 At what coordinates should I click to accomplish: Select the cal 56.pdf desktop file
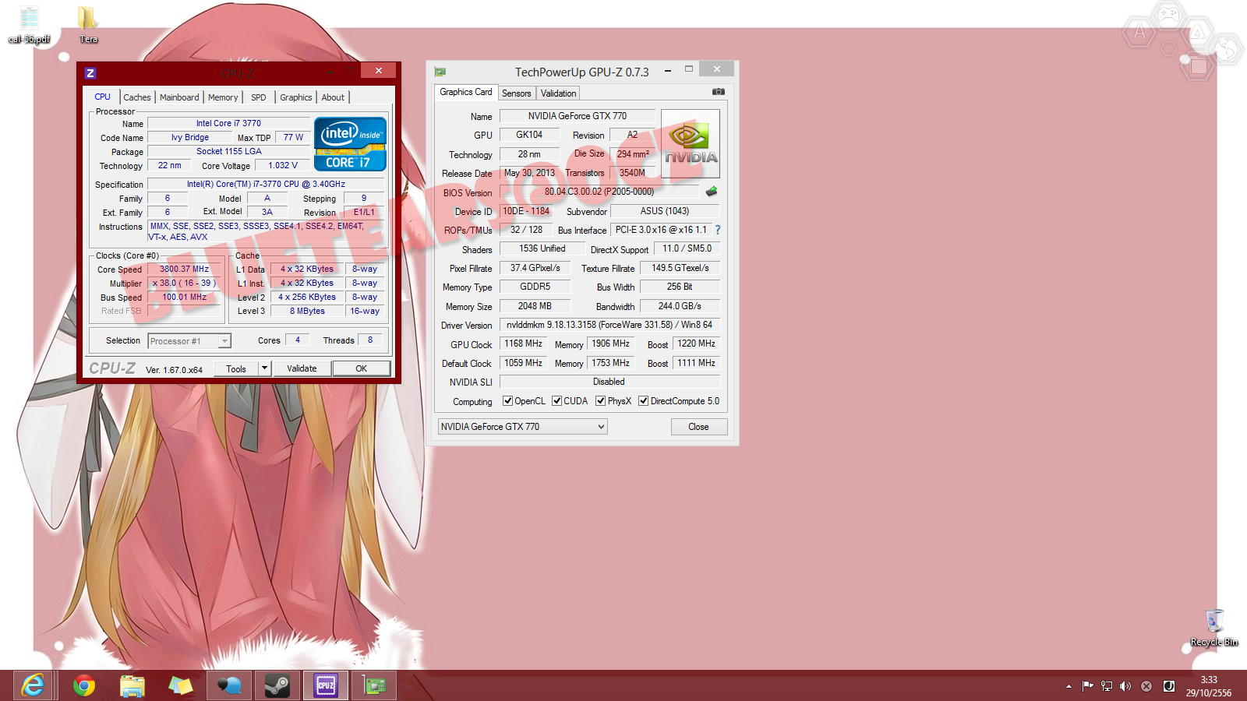(29, 25)
